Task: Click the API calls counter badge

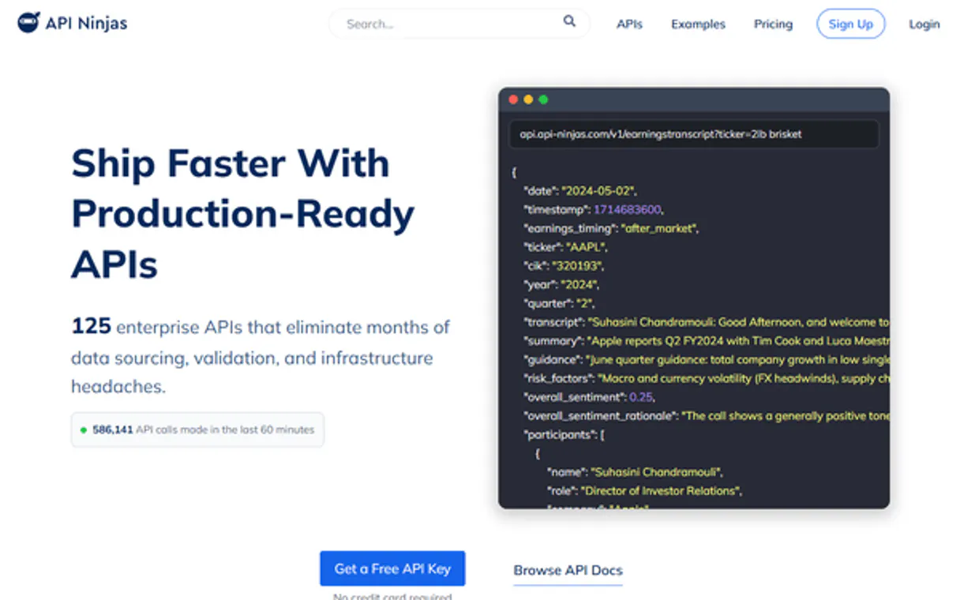Action: pos(197,430)
